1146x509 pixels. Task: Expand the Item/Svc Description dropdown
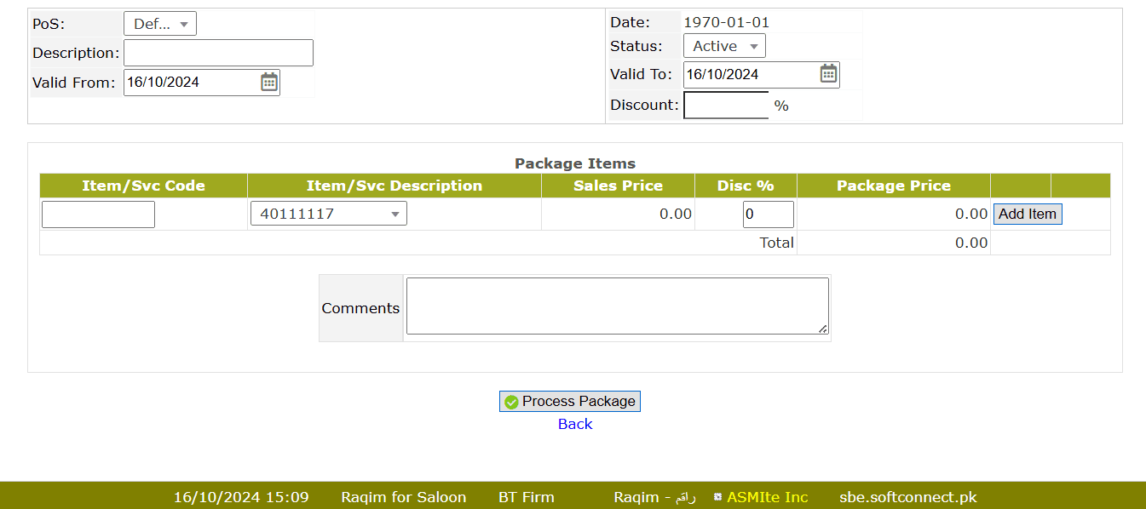click(x=328, y=214)
